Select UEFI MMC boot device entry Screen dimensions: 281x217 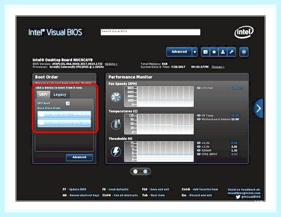64,123
